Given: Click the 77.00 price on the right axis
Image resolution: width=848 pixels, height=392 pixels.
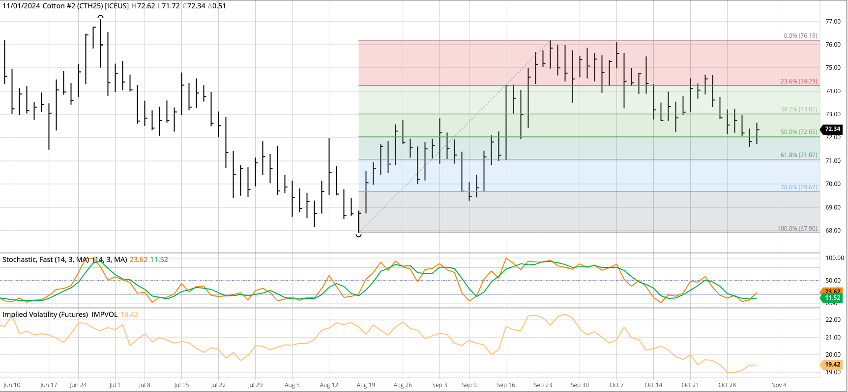Looking at the screenshot, I should tap(833, 22).
